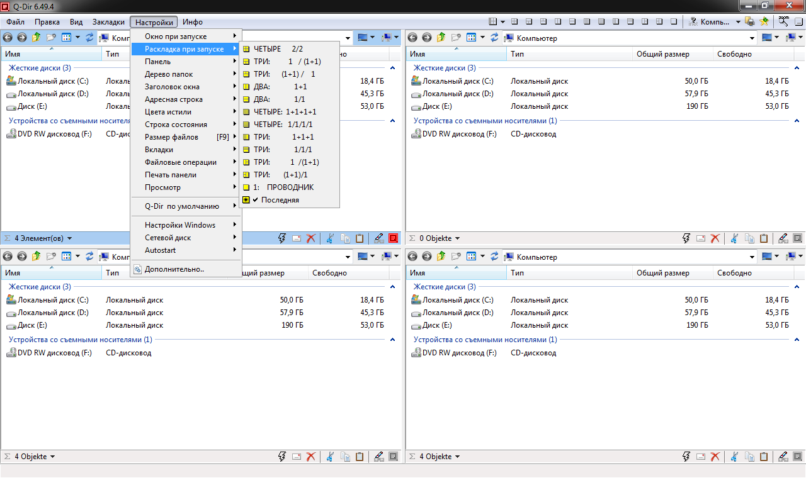This screenshot has width=806, height=478.
Task: Click the red delete X in top-right status bar
Action: 715,238
